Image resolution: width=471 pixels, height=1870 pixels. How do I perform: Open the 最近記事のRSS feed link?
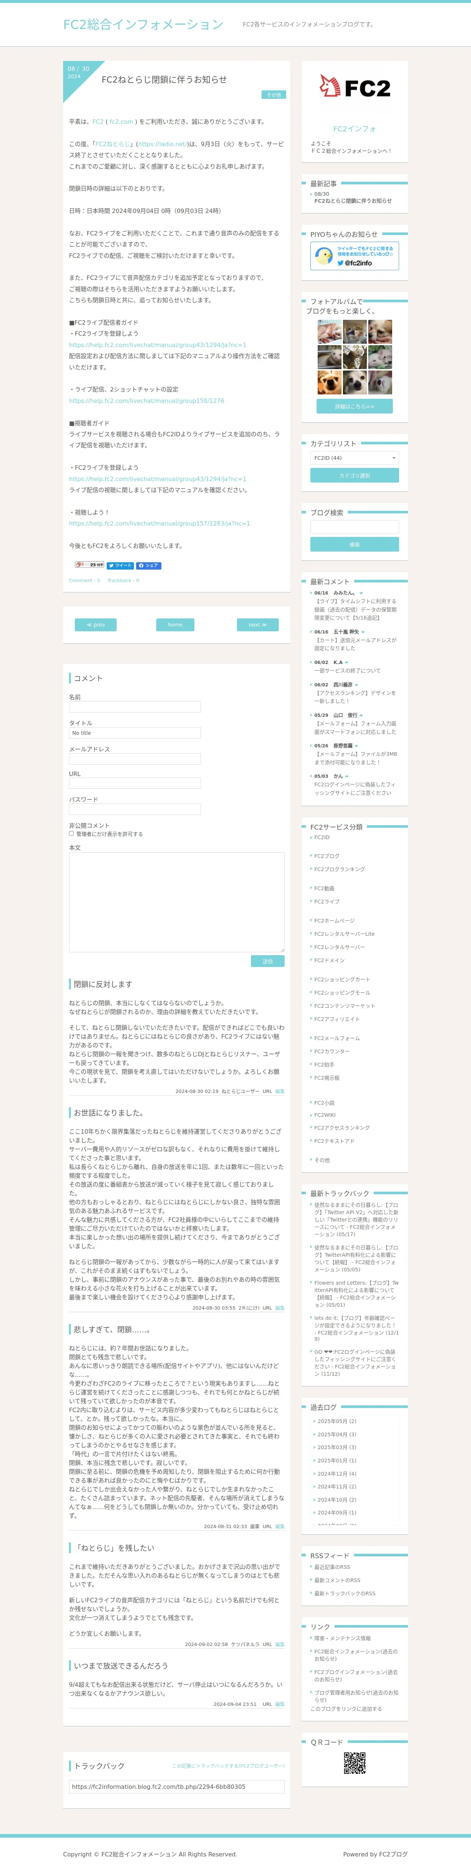pos(332,1567)
